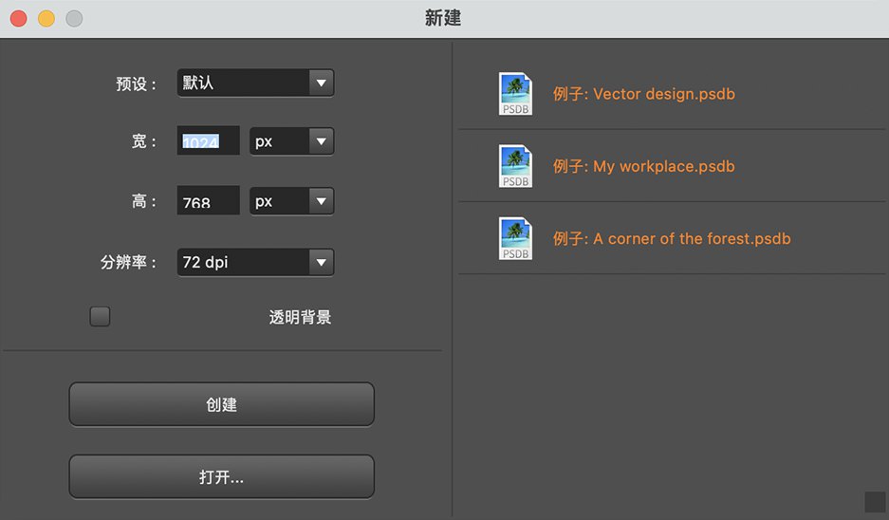Click the forest example PSDB file icon

tap(515, 238)
